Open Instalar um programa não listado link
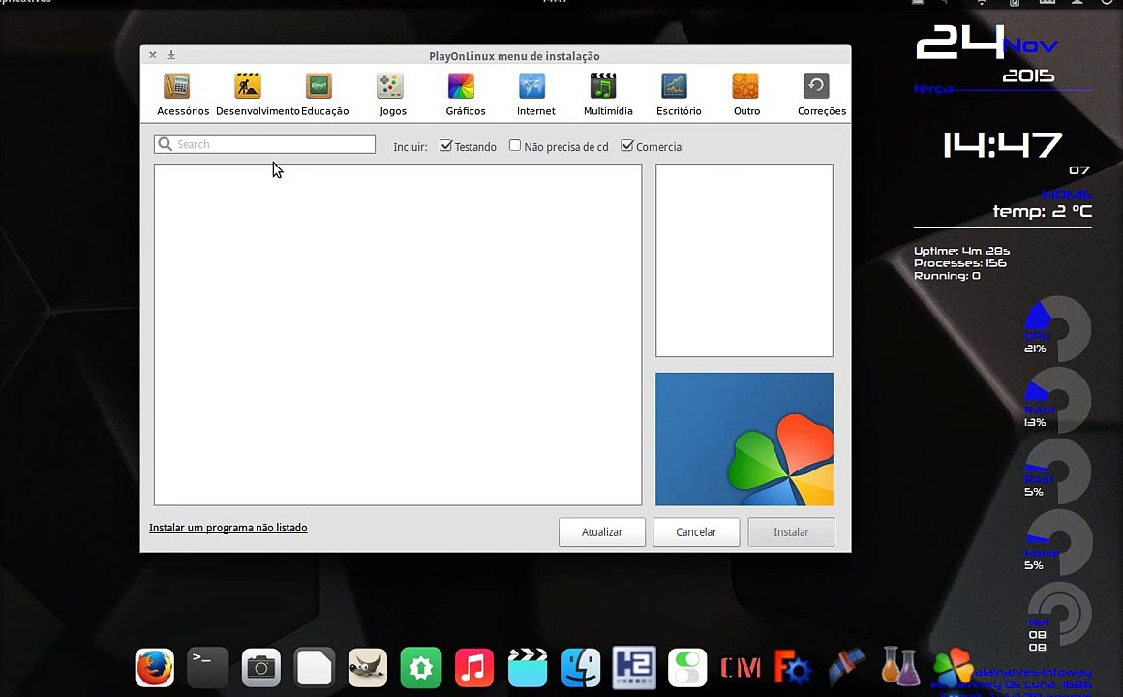1123x697 pixels. (x=228, y=528)
